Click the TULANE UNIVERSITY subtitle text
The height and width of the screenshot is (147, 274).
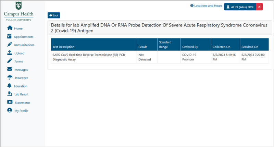coord(18,20)
